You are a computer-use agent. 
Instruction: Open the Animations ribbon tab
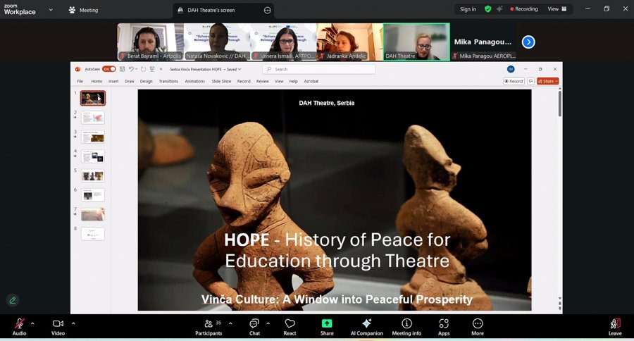click(x=194, y=81)
